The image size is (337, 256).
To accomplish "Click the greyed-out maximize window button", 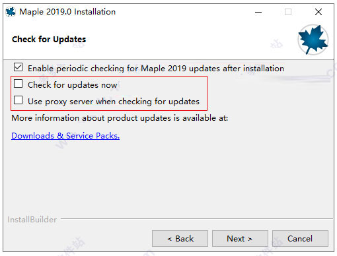I will tap(288, 12).
